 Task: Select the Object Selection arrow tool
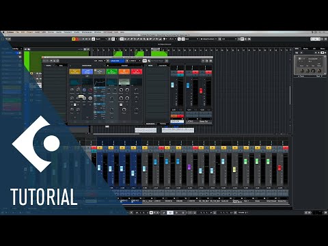[122, 39]
